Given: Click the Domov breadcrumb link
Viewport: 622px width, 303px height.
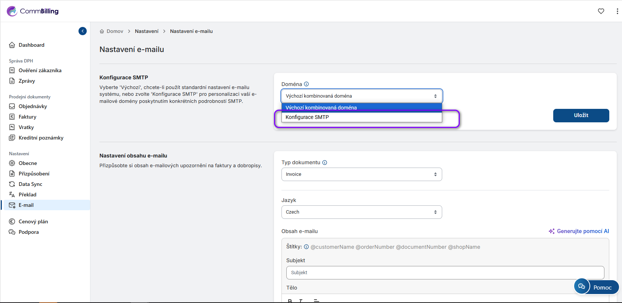Looking at the screenshot, I should [115, 31].
